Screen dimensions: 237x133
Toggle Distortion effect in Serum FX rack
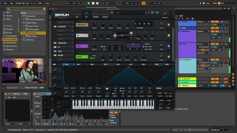coord(55,27)
